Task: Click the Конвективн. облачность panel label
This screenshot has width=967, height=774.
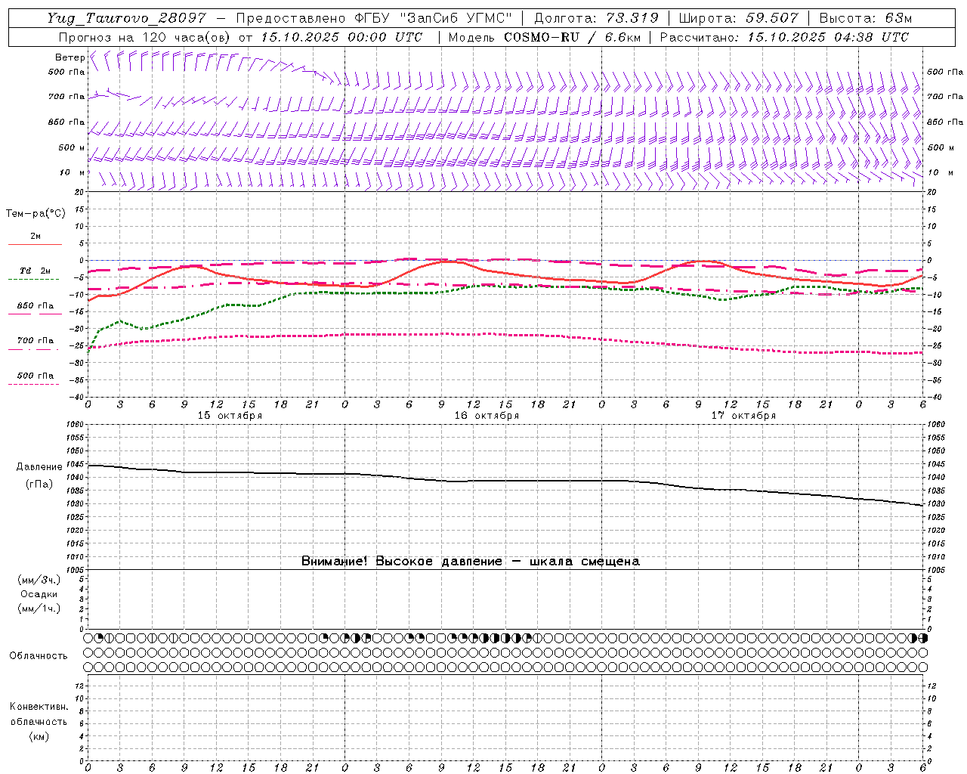Action: tap(39, 721)
